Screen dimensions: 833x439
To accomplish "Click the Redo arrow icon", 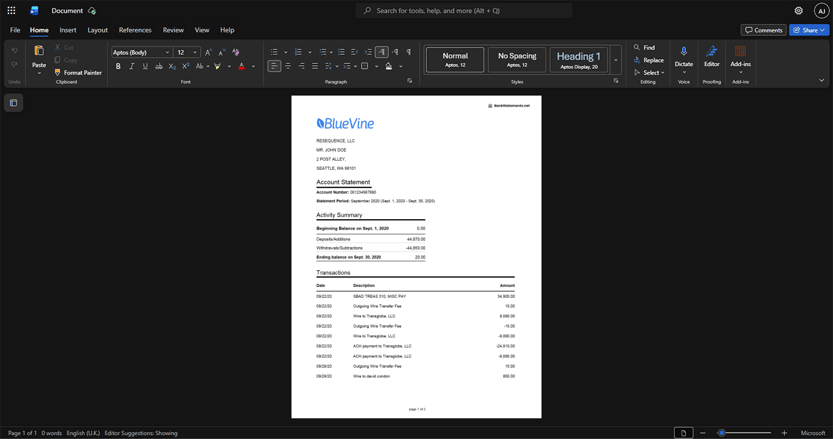I will click(15, 65).
